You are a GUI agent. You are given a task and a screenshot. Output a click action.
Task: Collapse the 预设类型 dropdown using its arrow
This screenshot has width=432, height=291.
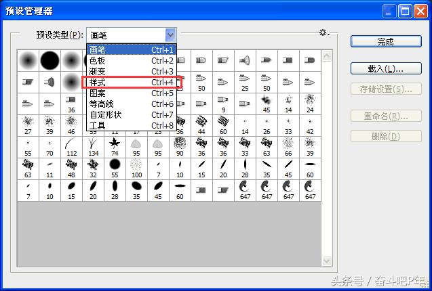(x=170, y=35)
